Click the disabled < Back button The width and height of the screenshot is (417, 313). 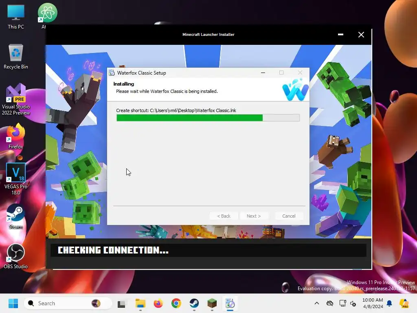224,216
